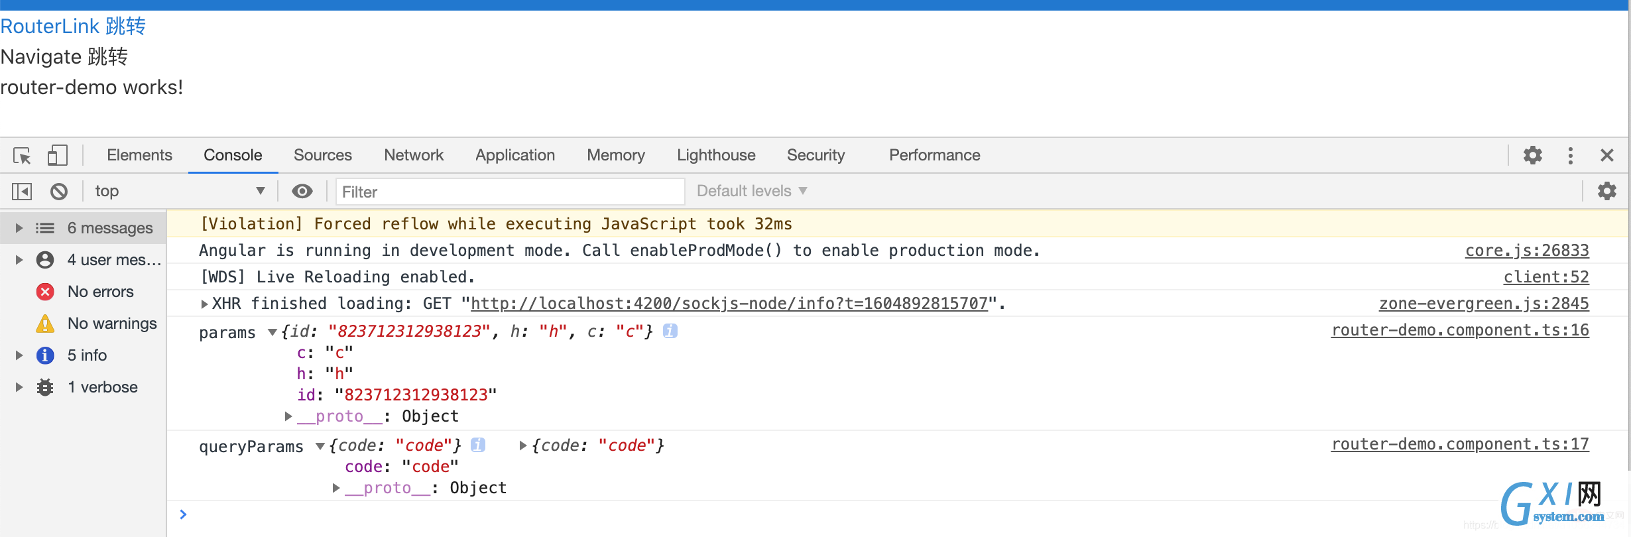Open source link zone-evergreen.js:2845
Viewport: 1631px width, 537px height.
[1484, 304]
